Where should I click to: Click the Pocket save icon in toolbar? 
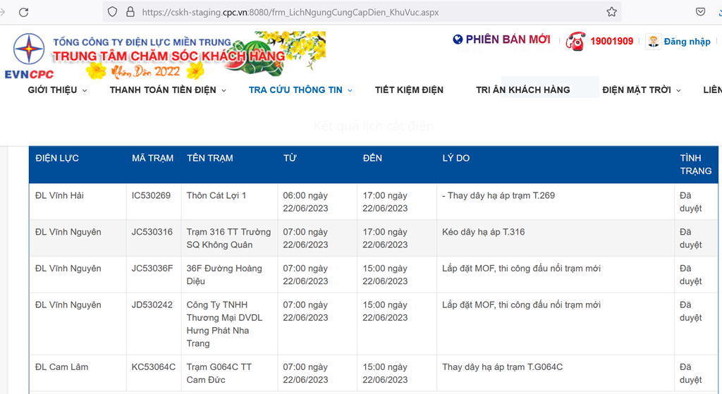(x=700, y=12)
